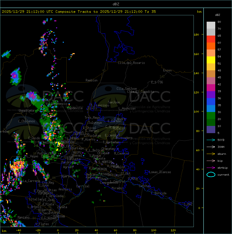Click the 'Manzano' place label
232x234 pixels.
point(23,217)
